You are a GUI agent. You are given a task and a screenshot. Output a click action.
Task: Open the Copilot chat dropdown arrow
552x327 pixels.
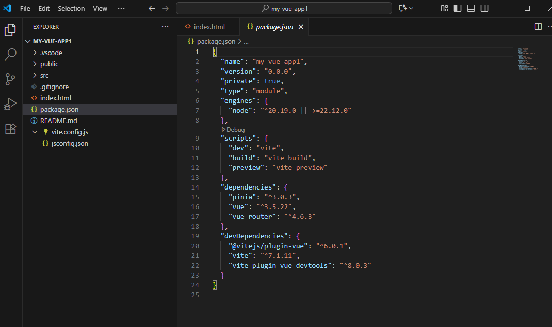tap(411, 8)
